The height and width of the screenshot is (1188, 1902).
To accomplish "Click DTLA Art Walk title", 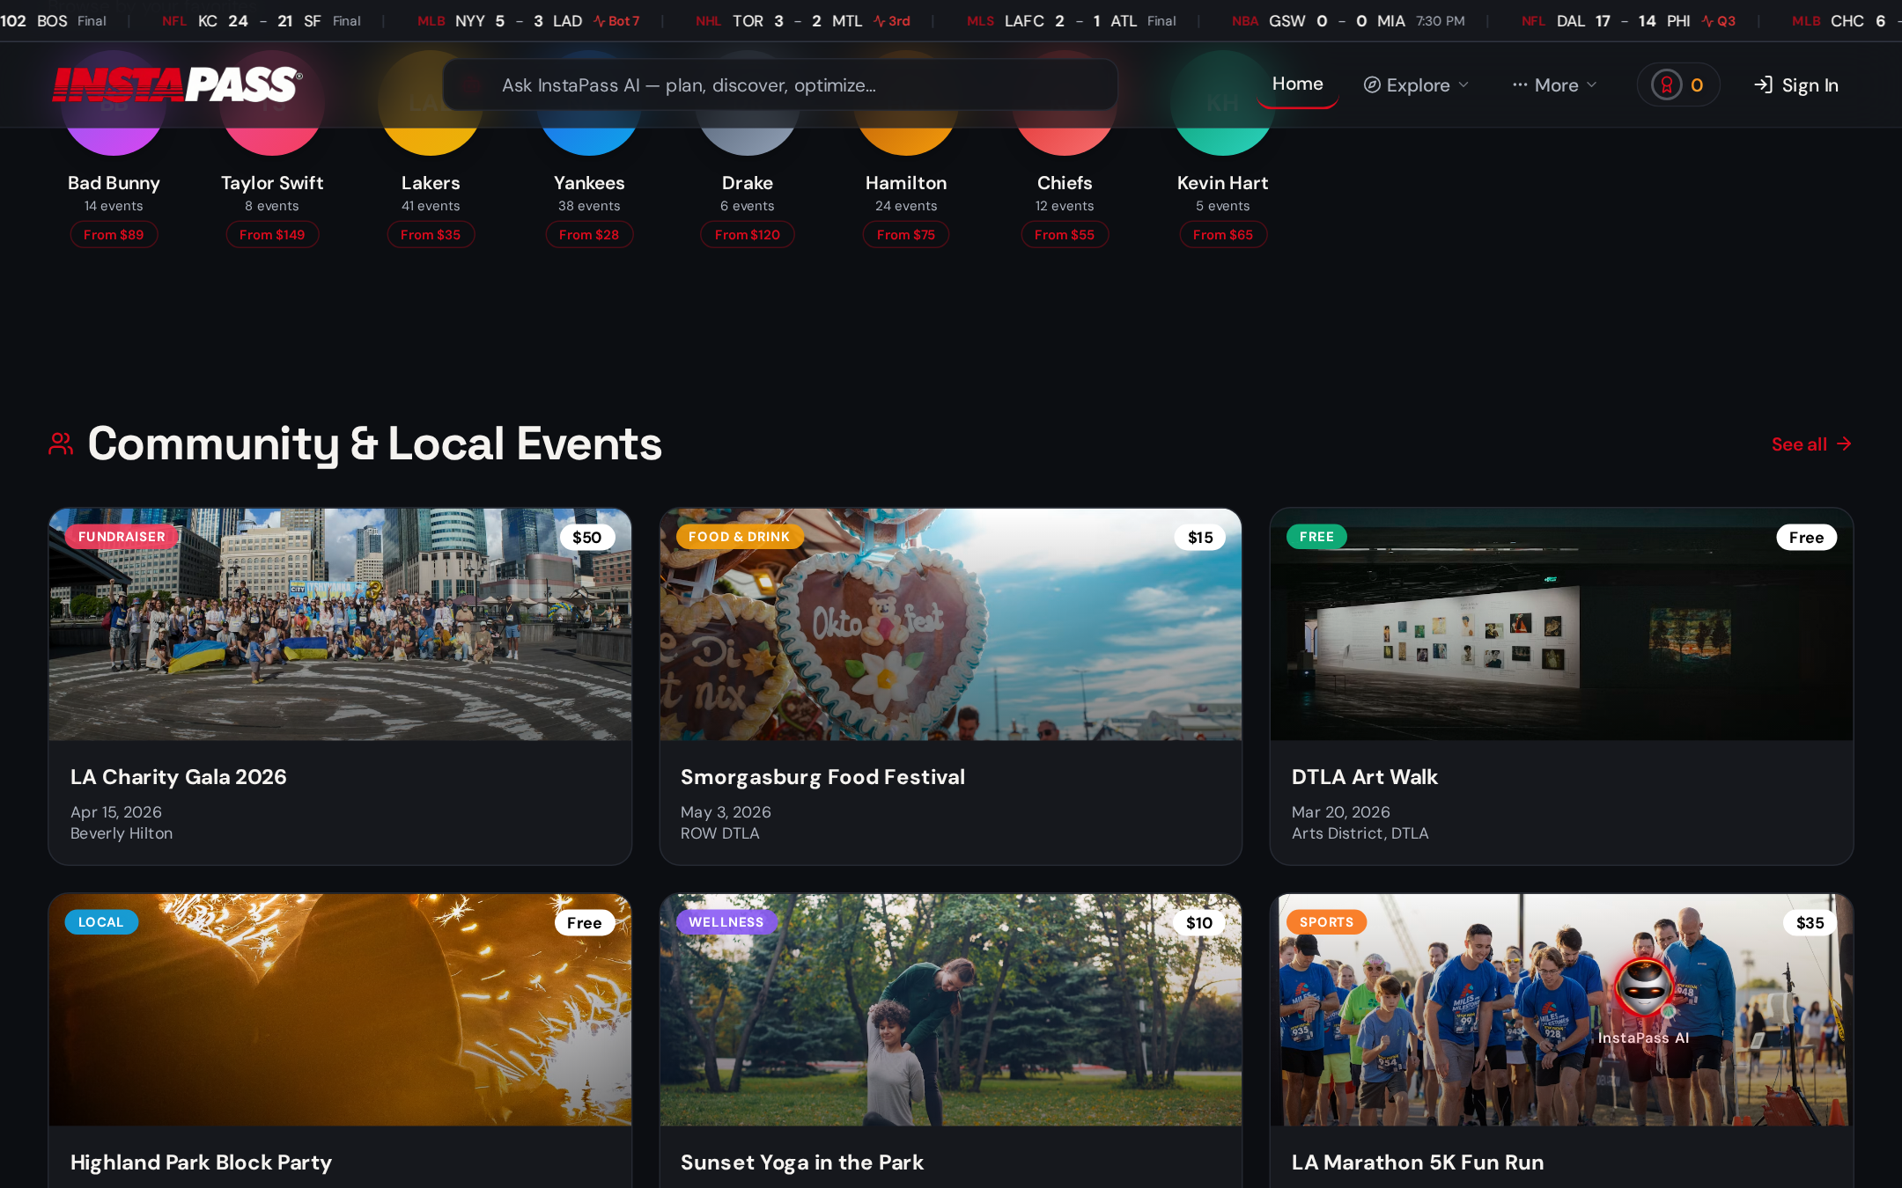I will [x=1364, y=777].
